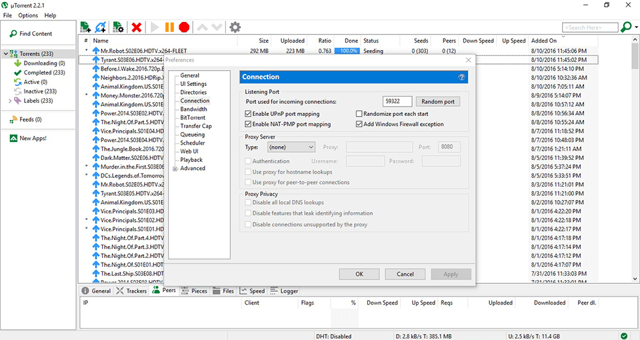640x340 pixels.
Task: Select Completed (233) in the sidebar
Action: [39, 73]
